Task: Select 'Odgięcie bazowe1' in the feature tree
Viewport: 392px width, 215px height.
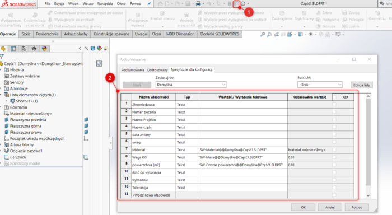Action: coord(26,151)
